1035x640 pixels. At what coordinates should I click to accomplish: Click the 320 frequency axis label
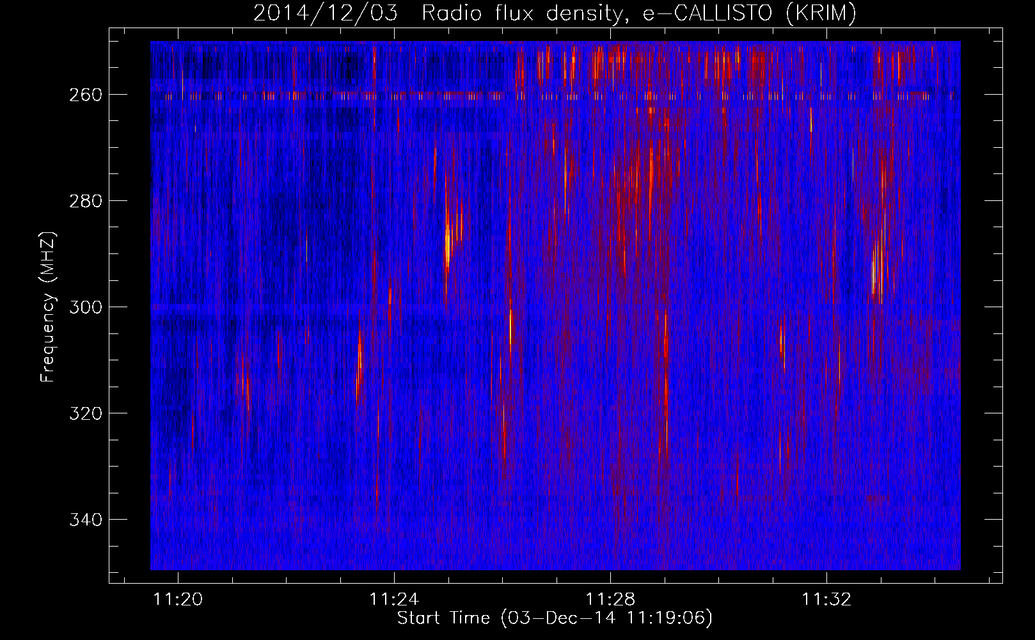click(85, 413)
